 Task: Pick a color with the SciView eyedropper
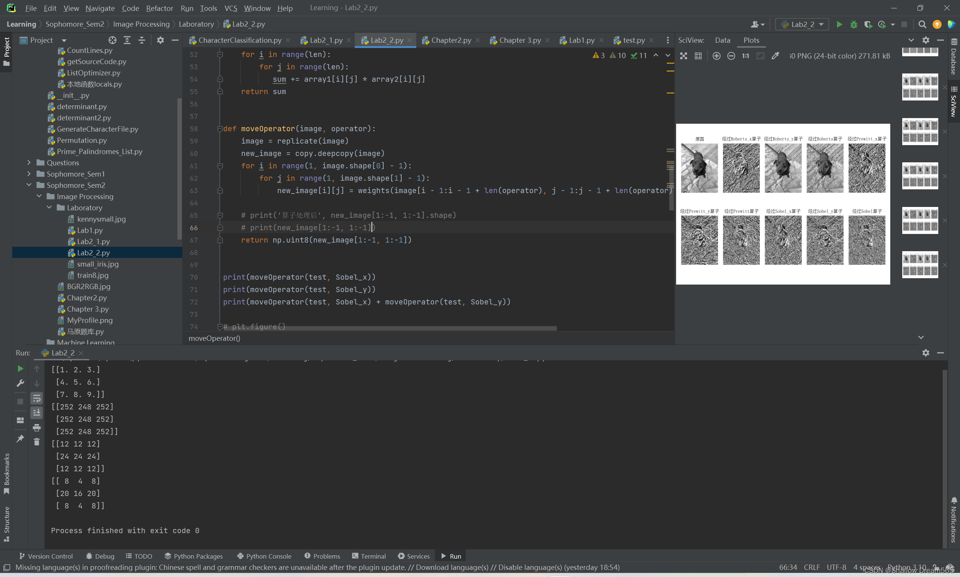775,56
